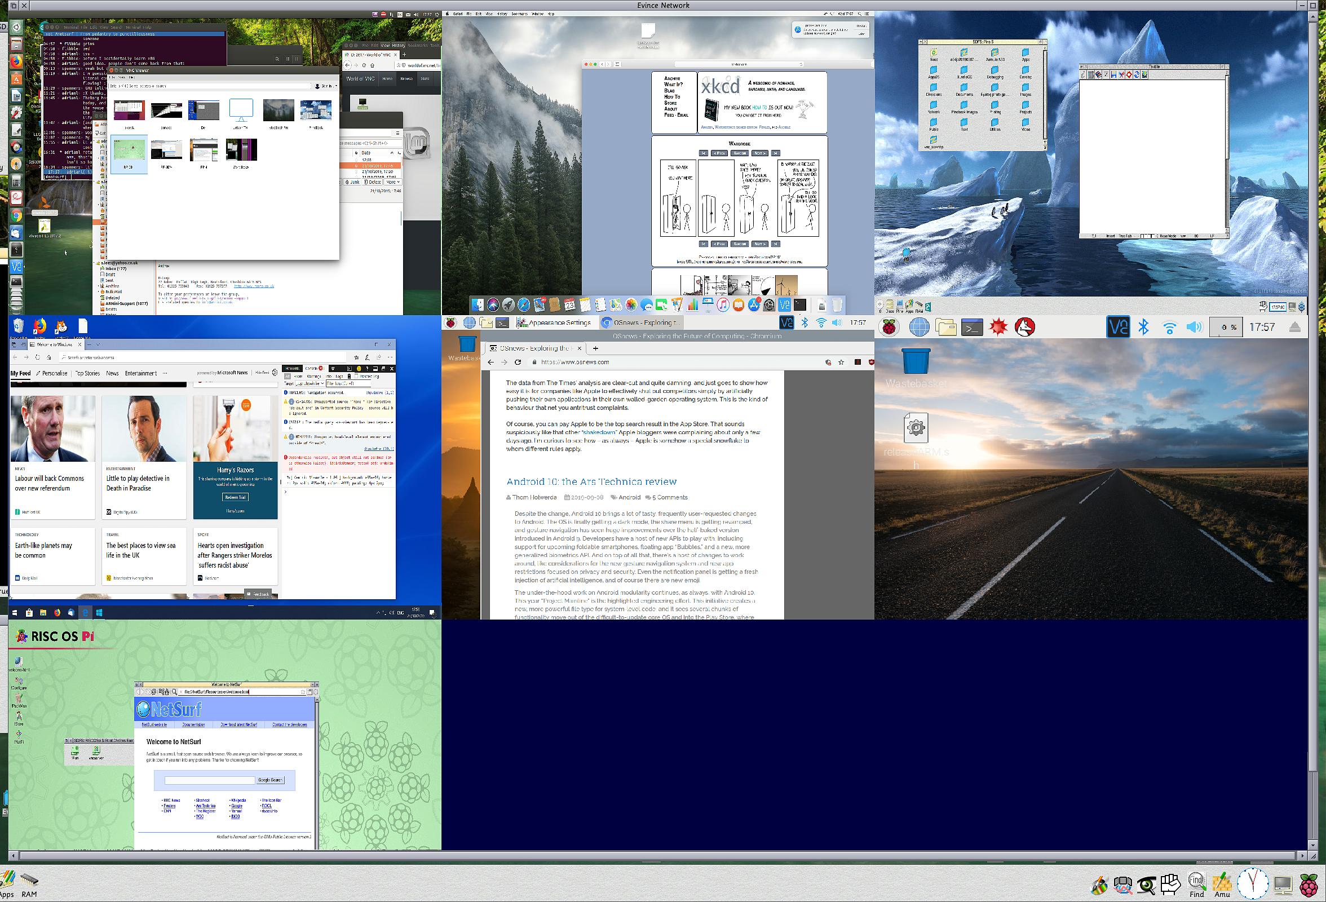The width and height of the screenshot is (1326, 902).
Task: Open Android 10 Ars Technica review link
Action: [591, 481]
